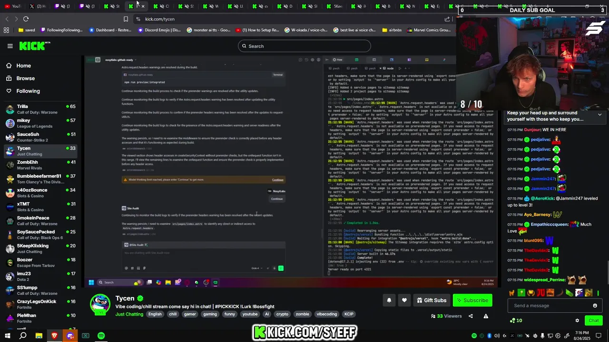The height and width of the screenshot is (342, 609).
Task: Open Following in Kick sidebar
Action: tap(28, 91)
